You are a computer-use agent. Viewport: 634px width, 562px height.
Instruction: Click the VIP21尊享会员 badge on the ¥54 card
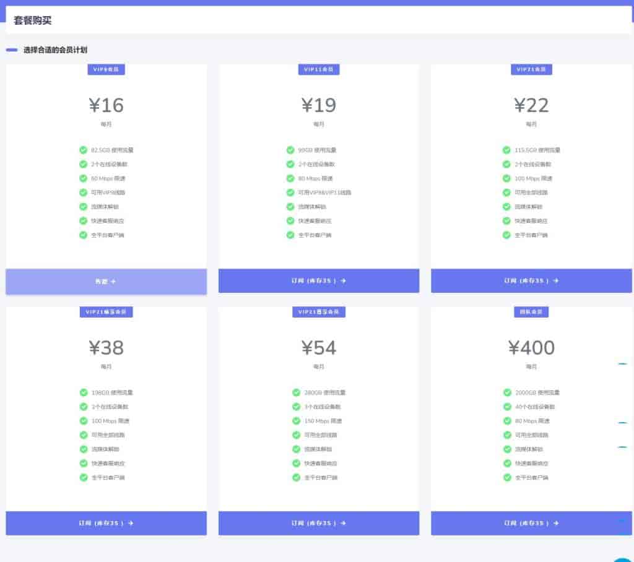coord(318,312)
